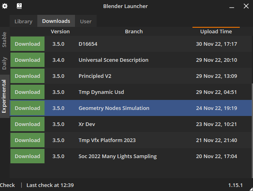Open the User tab
Screen dimensions: 253x191
pos(86,21)
